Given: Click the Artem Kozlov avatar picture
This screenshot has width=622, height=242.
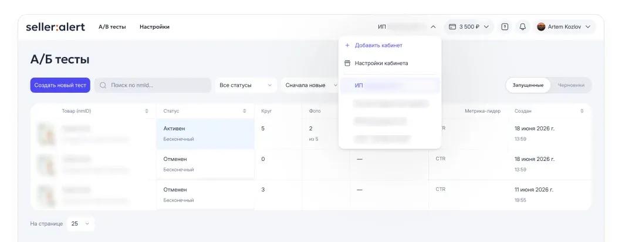Looking at the screenshot, I should coord(541,27).
